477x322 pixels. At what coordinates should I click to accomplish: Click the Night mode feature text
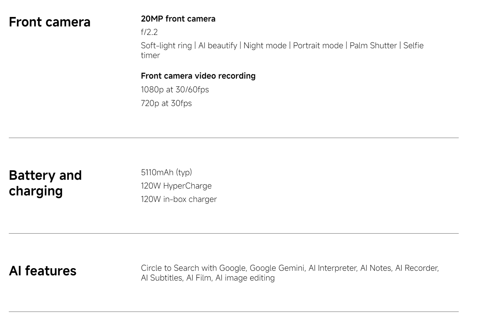pyautogui.click(x=265, y=45)
